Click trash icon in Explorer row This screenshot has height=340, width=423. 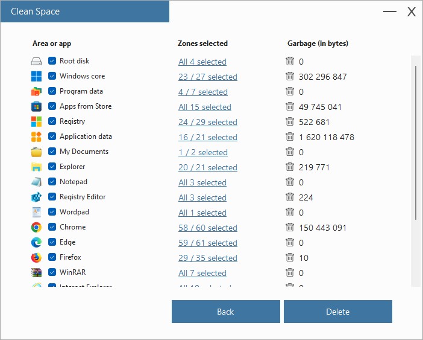[x=290, y=167]
